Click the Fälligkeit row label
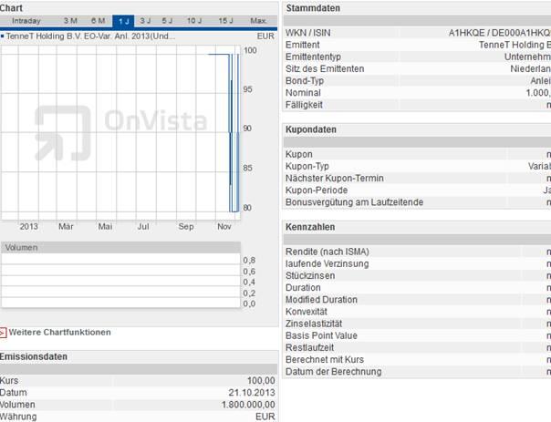 (x=304, y=105)
